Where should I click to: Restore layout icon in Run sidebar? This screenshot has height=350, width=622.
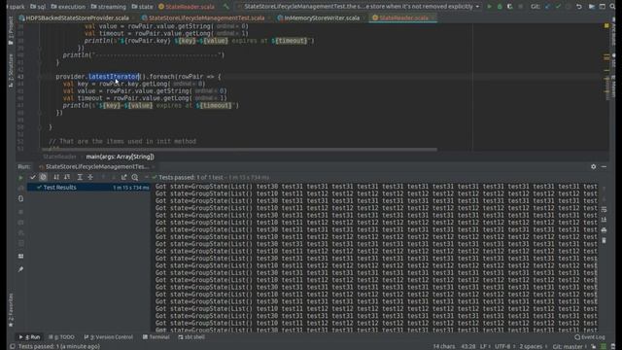(x=20, y=256)
